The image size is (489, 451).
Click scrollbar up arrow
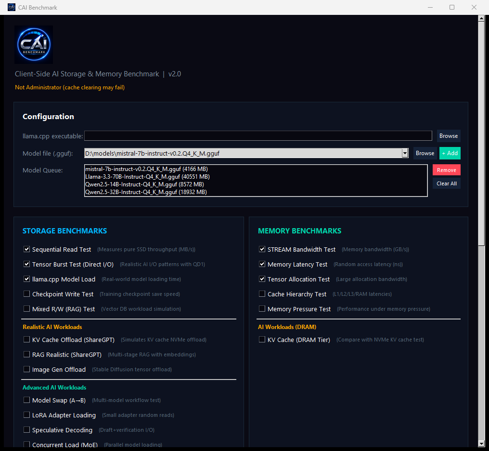(481, 18)
